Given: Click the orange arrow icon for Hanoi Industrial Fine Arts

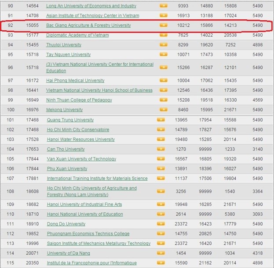Looking at the screenshot, I should point(161,204).
